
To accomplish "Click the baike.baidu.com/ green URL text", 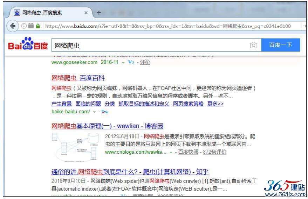I will click(71, 112).
